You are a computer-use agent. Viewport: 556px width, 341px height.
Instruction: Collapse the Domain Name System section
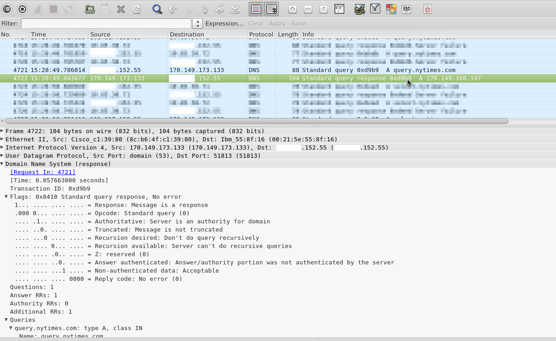click(x=2, y=164)
